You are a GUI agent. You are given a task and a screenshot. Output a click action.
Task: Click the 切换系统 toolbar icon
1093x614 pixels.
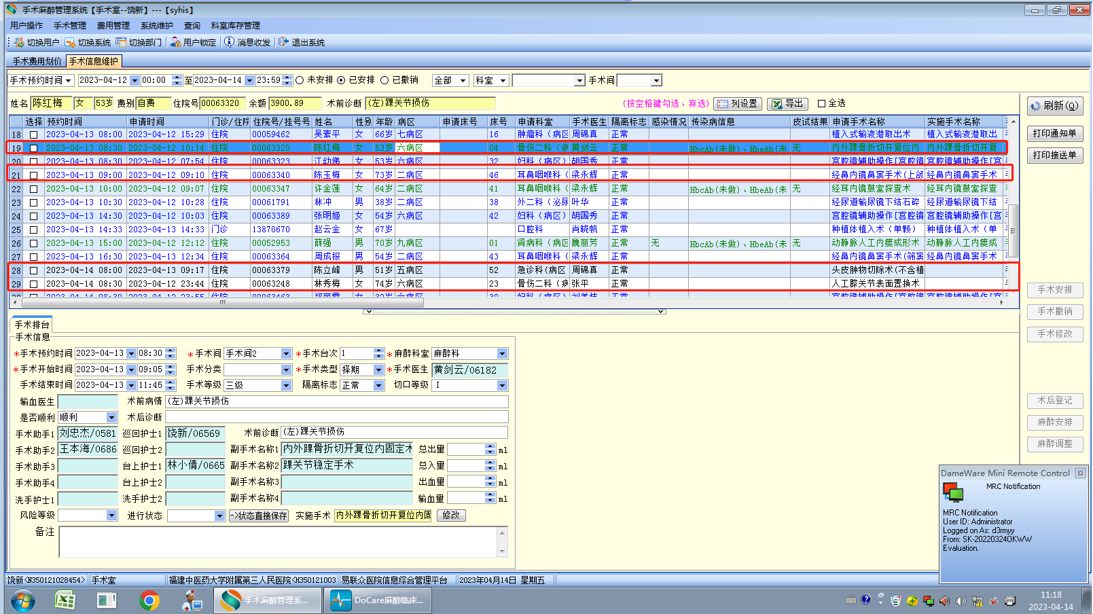(x=70, y=43)
